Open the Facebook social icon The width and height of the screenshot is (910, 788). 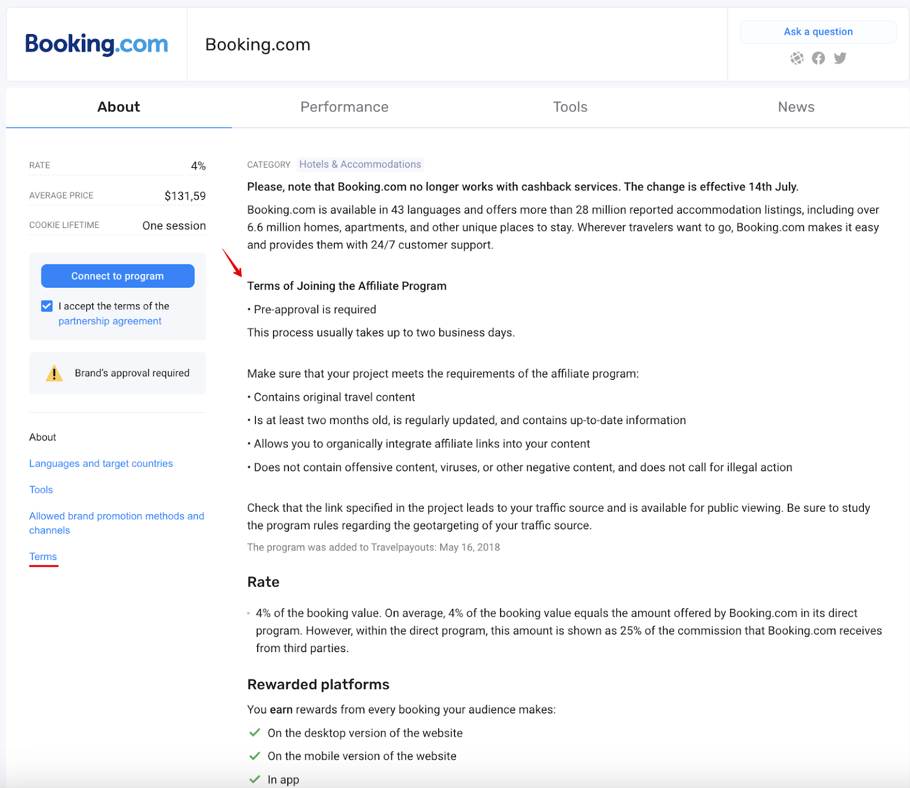(818, 58)
